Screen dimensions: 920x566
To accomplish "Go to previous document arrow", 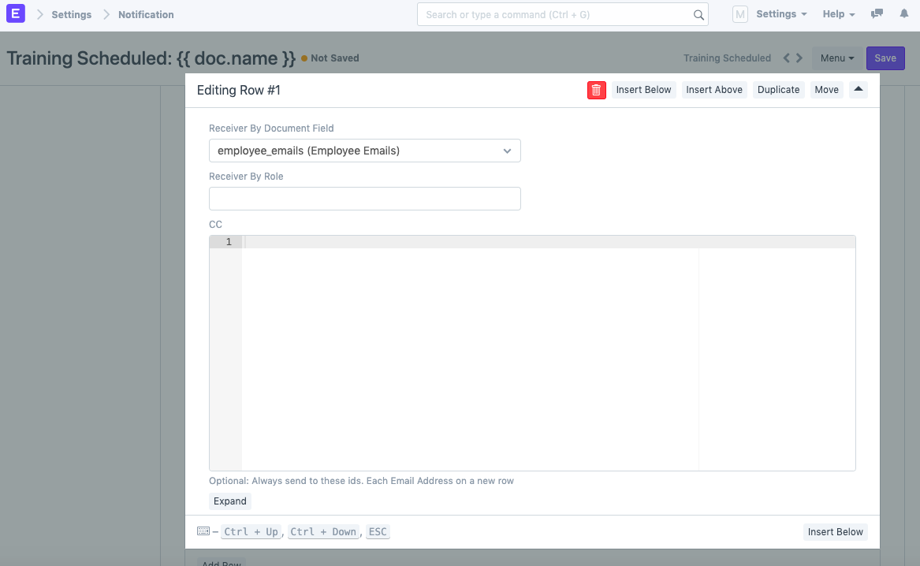I will click(x=786, y=58).
